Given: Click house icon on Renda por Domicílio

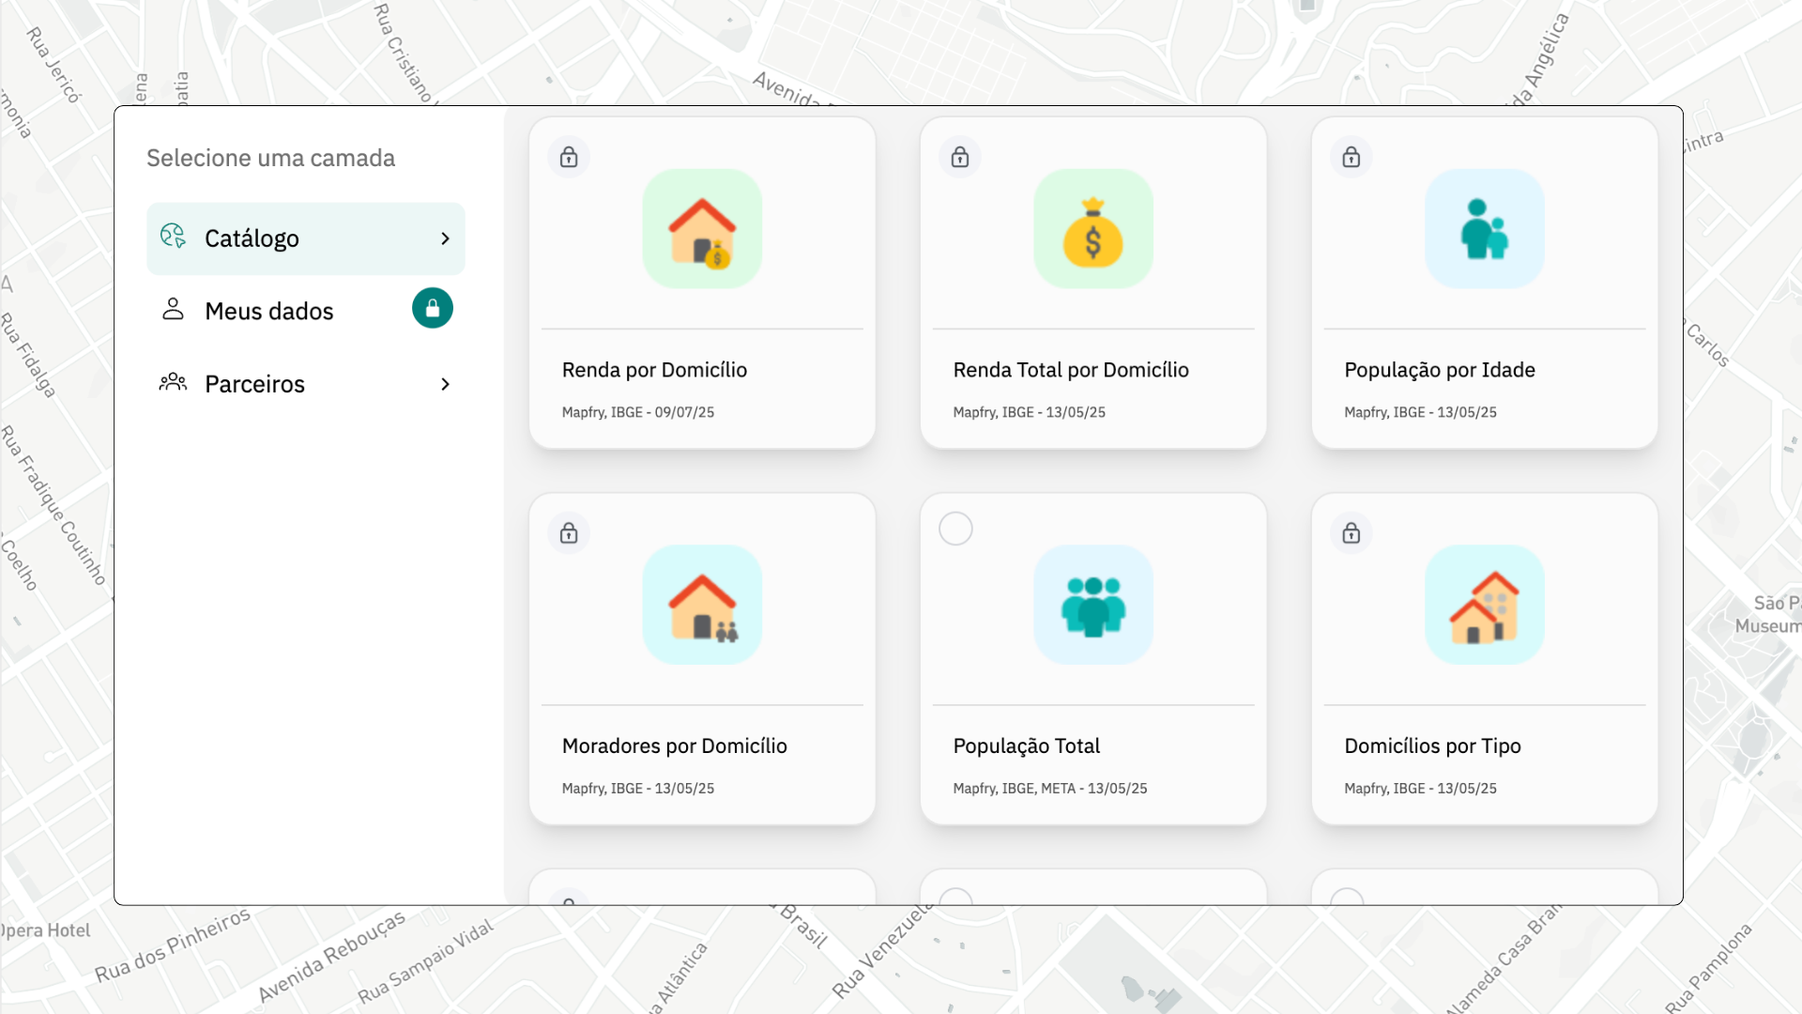Looking at the screenshot, I should tap(702, 230).
